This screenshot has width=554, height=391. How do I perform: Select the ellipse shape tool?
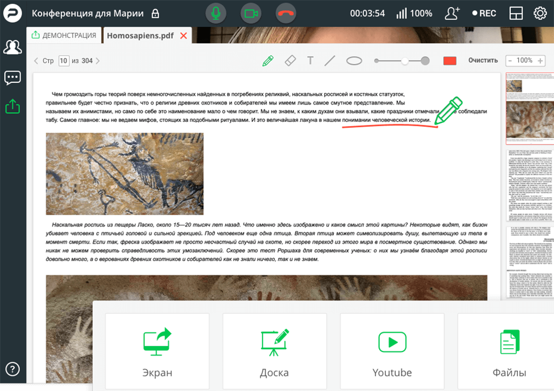coord(354,61)
